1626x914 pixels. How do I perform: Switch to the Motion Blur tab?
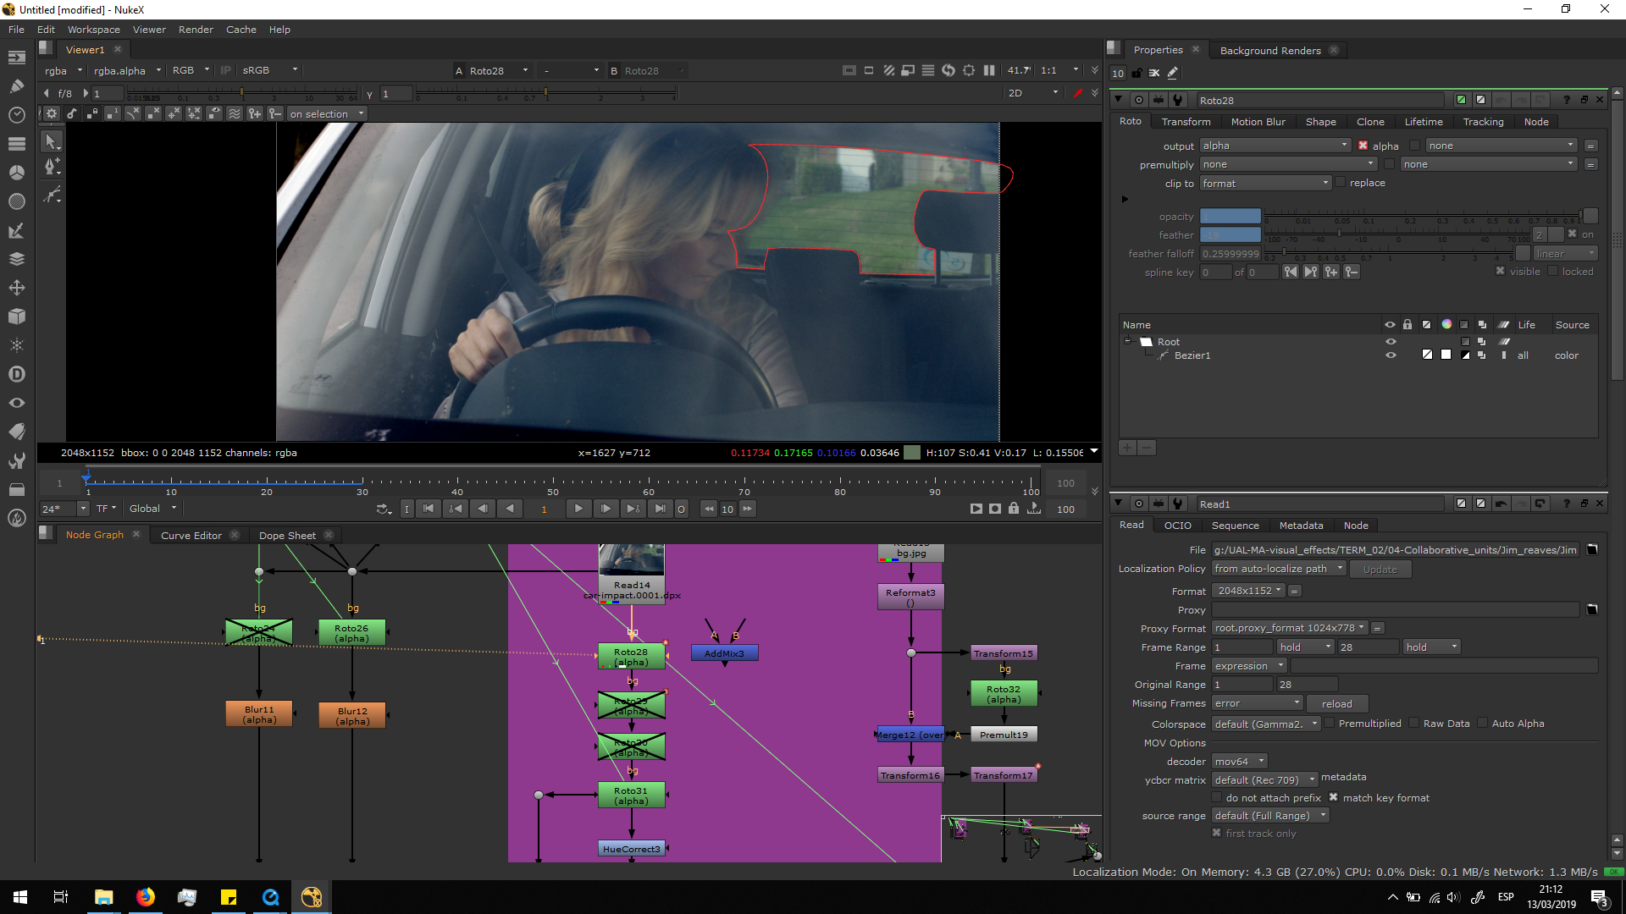(1258, 122)
